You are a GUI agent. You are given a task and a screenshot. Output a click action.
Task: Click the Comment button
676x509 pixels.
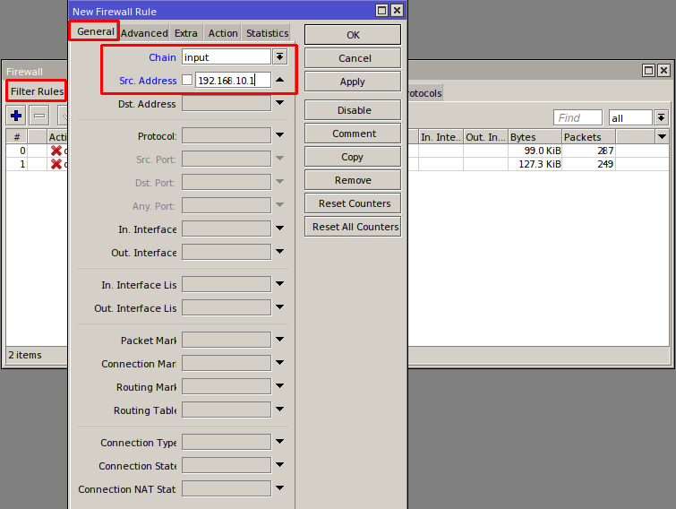point(353,134)
